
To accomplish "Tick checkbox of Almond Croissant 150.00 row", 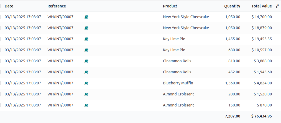I will [0, 105].
